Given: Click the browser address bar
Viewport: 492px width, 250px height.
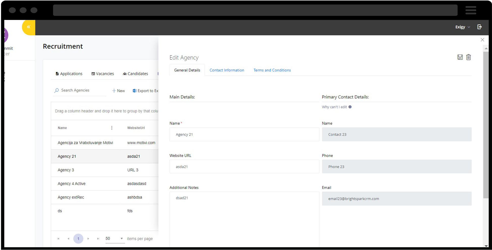Looking at the screenshot, I should coord(255,10).
